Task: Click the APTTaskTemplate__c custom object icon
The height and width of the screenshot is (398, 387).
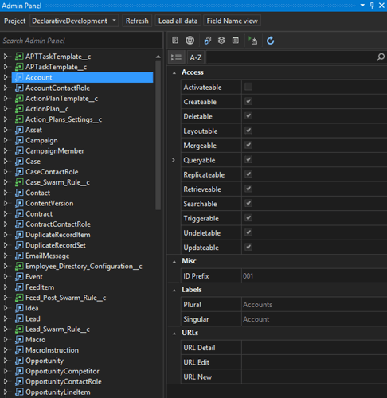Action: pyautogui.click(x=19, y=57)
